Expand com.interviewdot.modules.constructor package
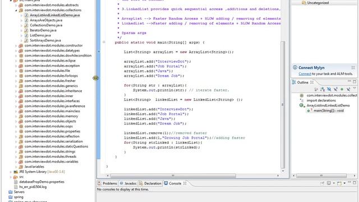The width and height of the screenshot is (359, 202). point(16,46)
